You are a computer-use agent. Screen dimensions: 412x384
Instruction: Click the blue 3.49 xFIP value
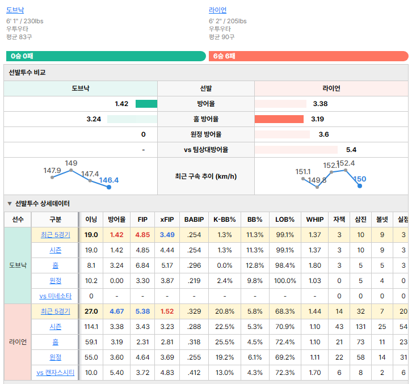click(x=167, y=235)
